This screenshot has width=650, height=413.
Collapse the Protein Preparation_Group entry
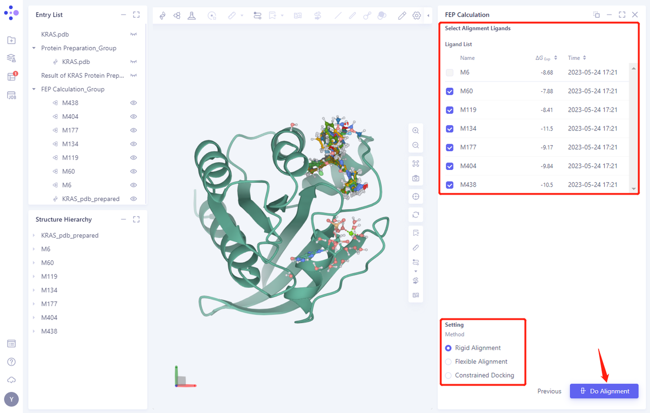(x=34, y=48)
